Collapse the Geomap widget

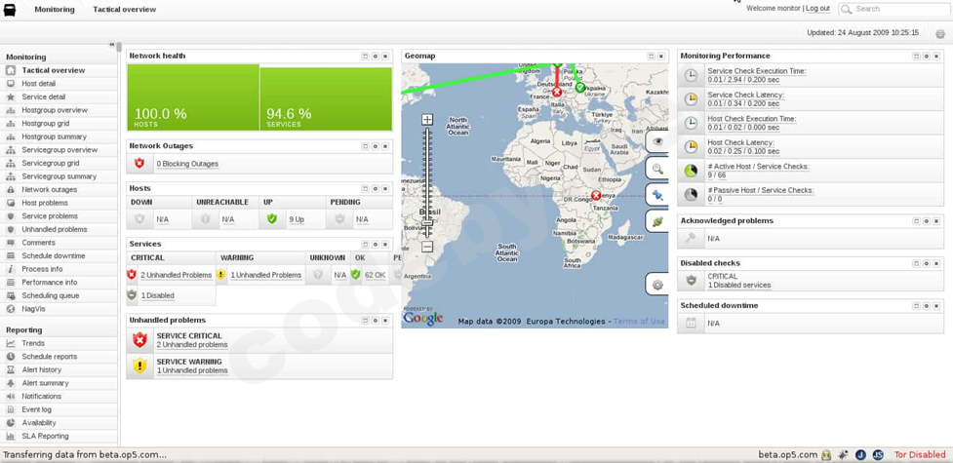(x=651, y=56)
